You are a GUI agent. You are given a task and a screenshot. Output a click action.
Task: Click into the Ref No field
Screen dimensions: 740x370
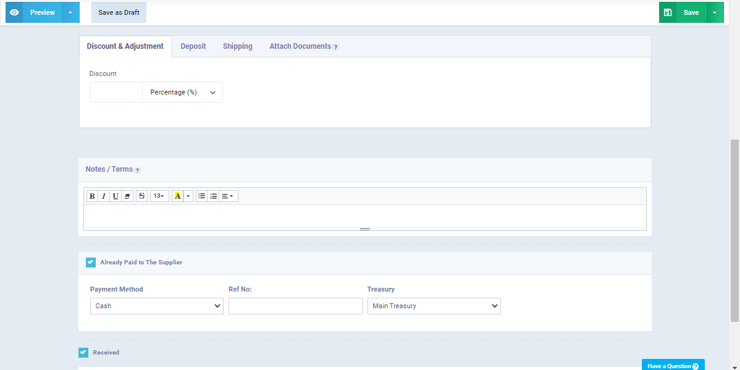coord(295,306)
